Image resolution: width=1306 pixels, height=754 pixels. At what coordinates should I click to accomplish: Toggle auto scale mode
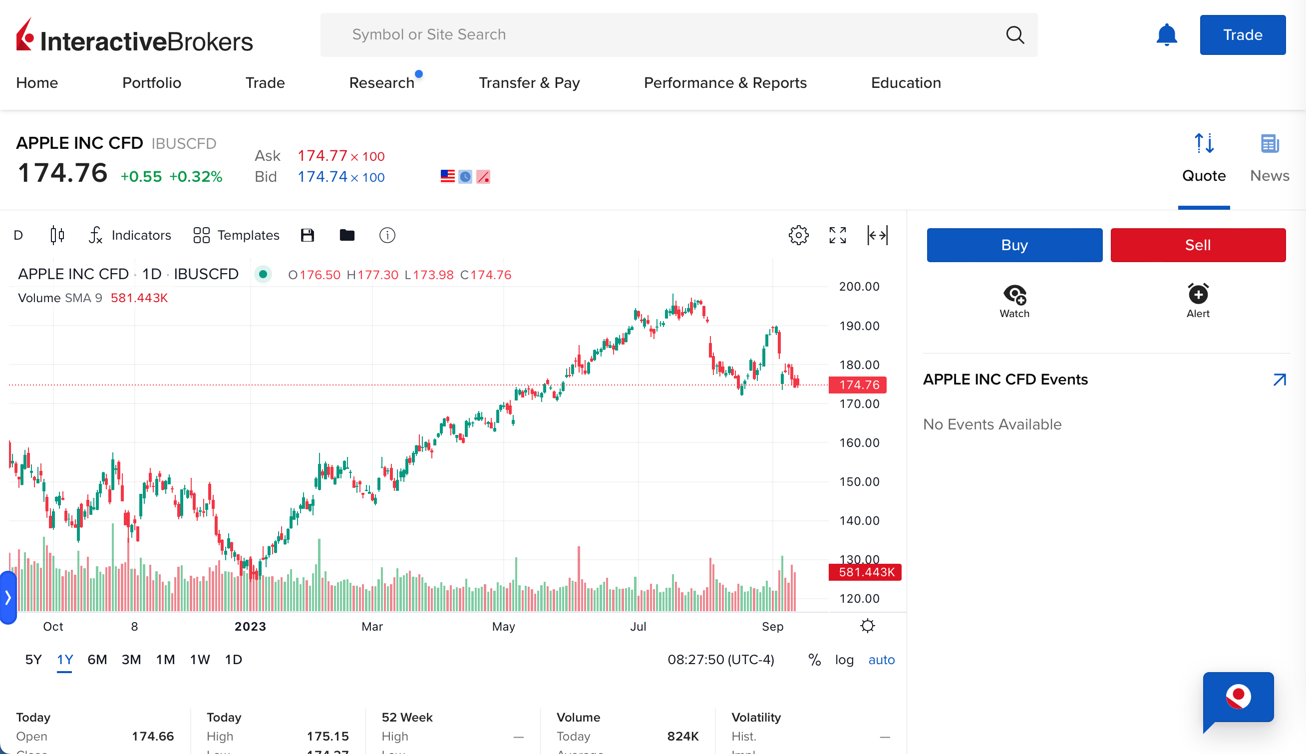tap(881, 660)
